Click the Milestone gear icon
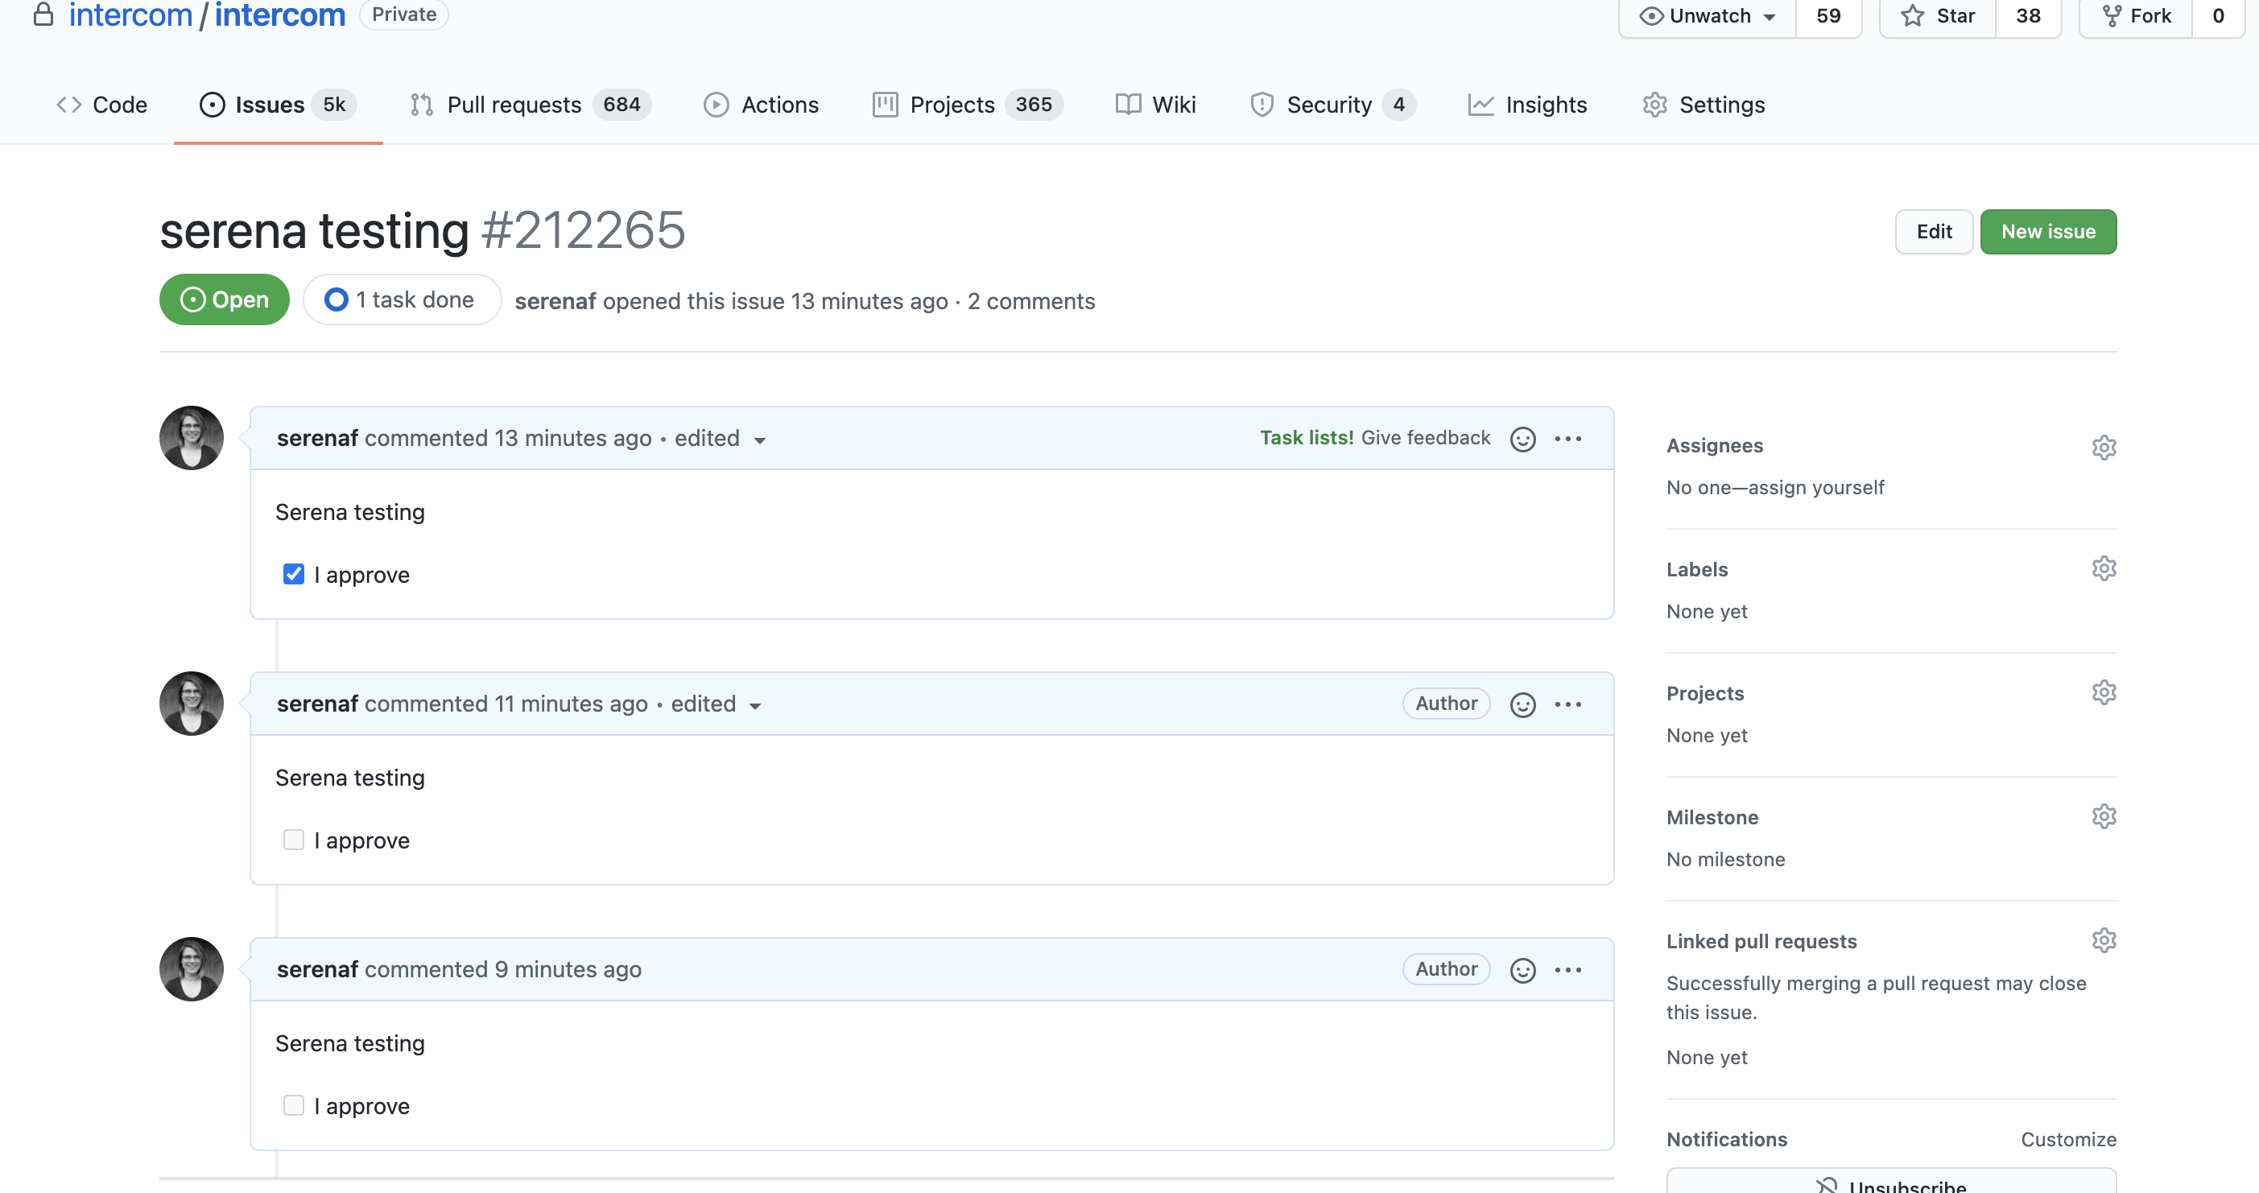Screen dimensions: 2259x1193 point(2104,817)
